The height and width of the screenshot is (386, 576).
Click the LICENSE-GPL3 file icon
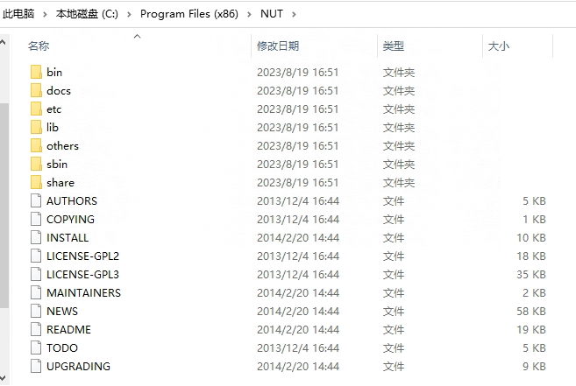tap(36, 274)
